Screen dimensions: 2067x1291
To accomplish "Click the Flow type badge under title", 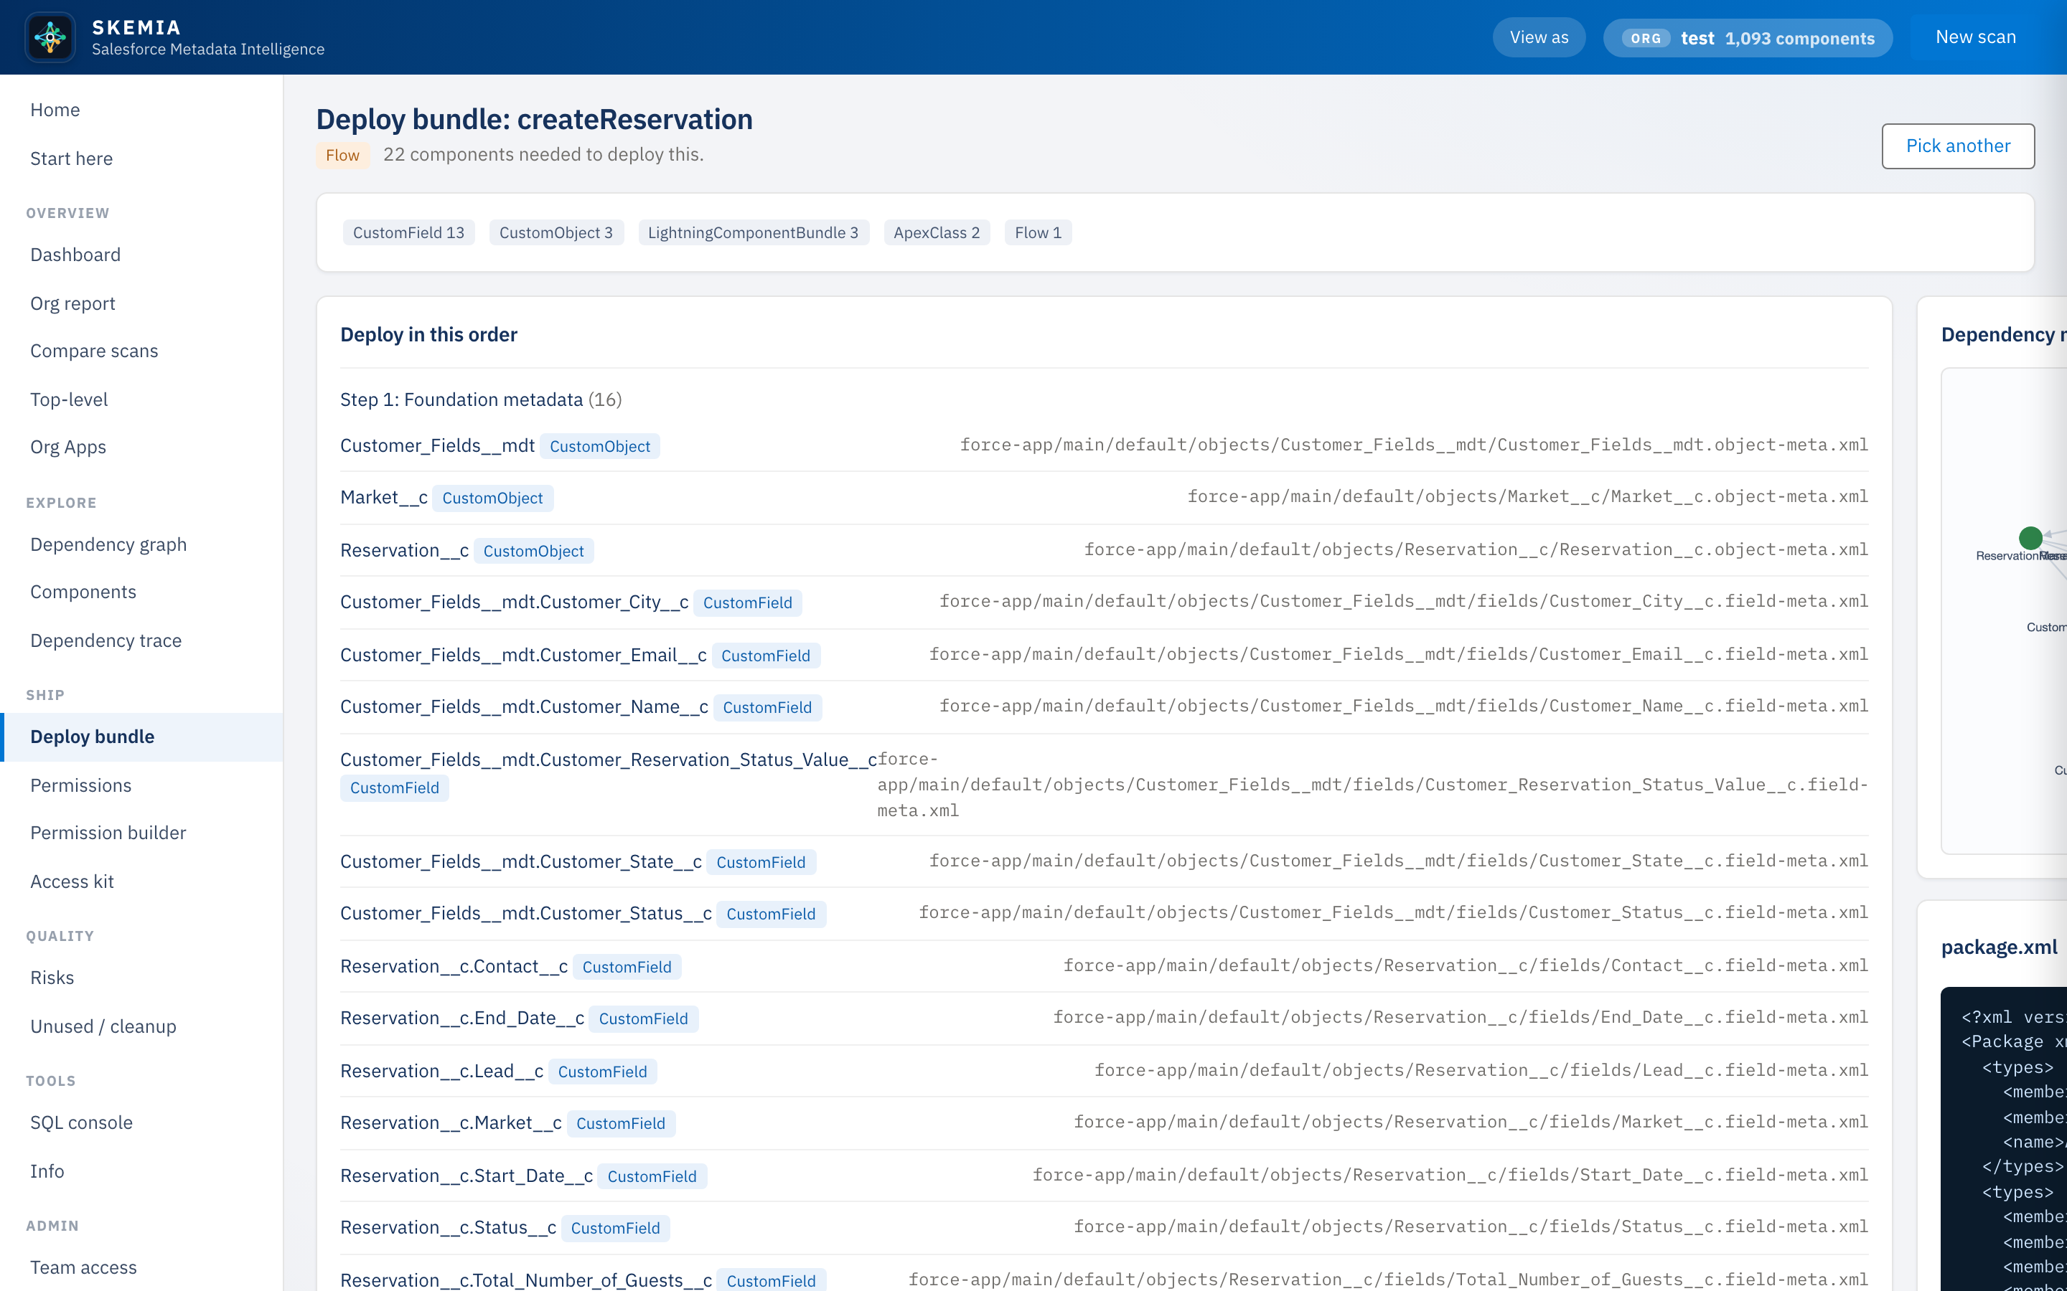I will (x=342, y=154).
